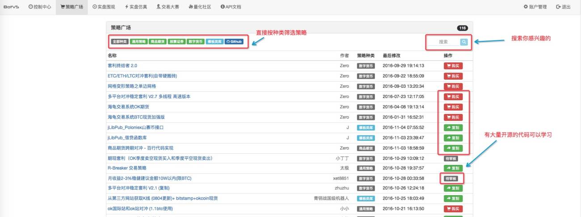Open 网格变形策略之单边网格 strategy
This screenshot has height=217, width=581.
(132, 86)
